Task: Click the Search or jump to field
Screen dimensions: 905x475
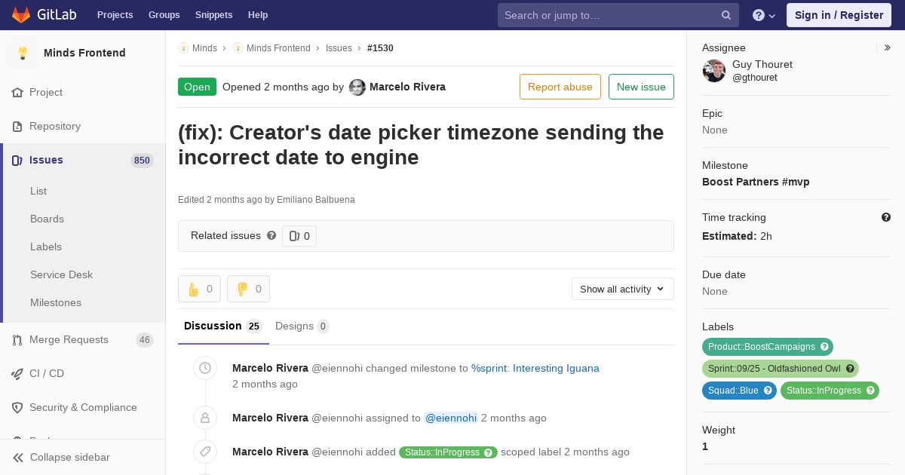Action: [x=611, y=15]
